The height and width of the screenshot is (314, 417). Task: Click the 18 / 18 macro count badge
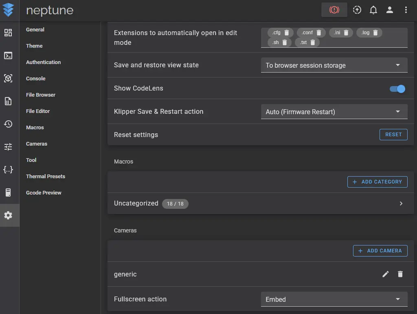(x=175, y=204)
